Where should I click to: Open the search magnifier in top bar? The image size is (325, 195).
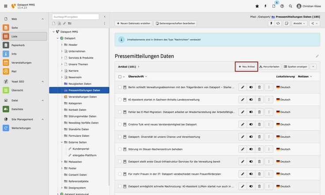pyautogui.click(x=291, y=6)
